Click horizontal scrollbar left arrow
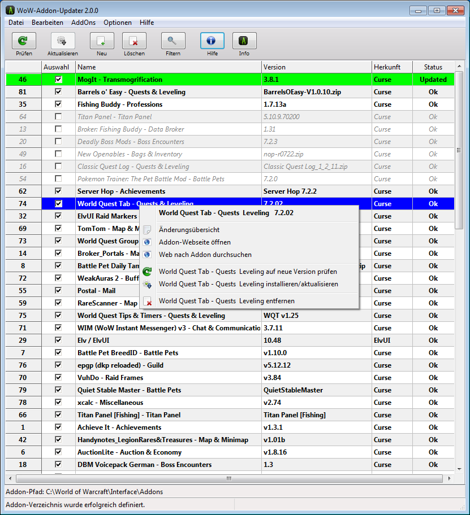 coord(10,478)
